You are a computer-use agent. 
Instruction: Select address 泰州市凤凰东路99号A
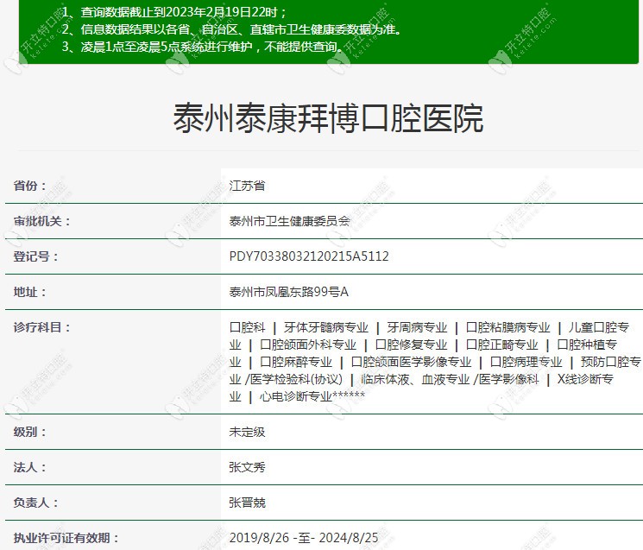(288, 292)
